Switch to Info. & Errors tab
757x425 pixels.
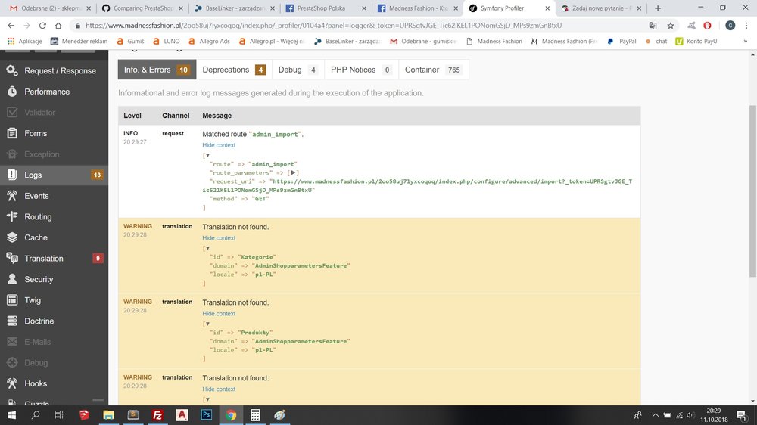157,70
